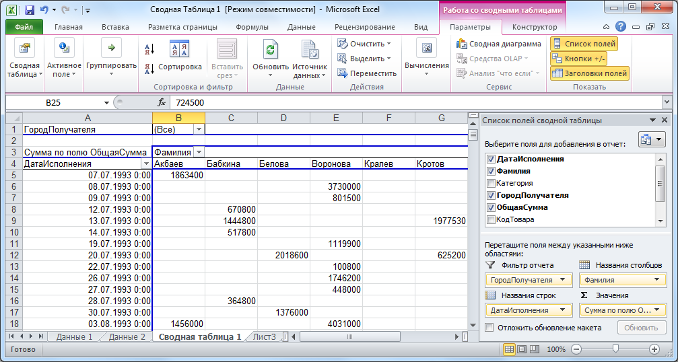The image size is (678, 362).
Task: Open the Фамилия column filter dropdown
Action: 199,152
